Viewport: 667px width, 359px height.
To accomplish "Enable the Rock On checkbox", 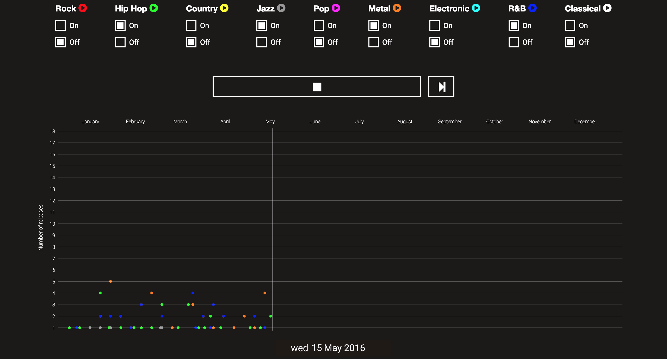I will click(x=60, y=25).
